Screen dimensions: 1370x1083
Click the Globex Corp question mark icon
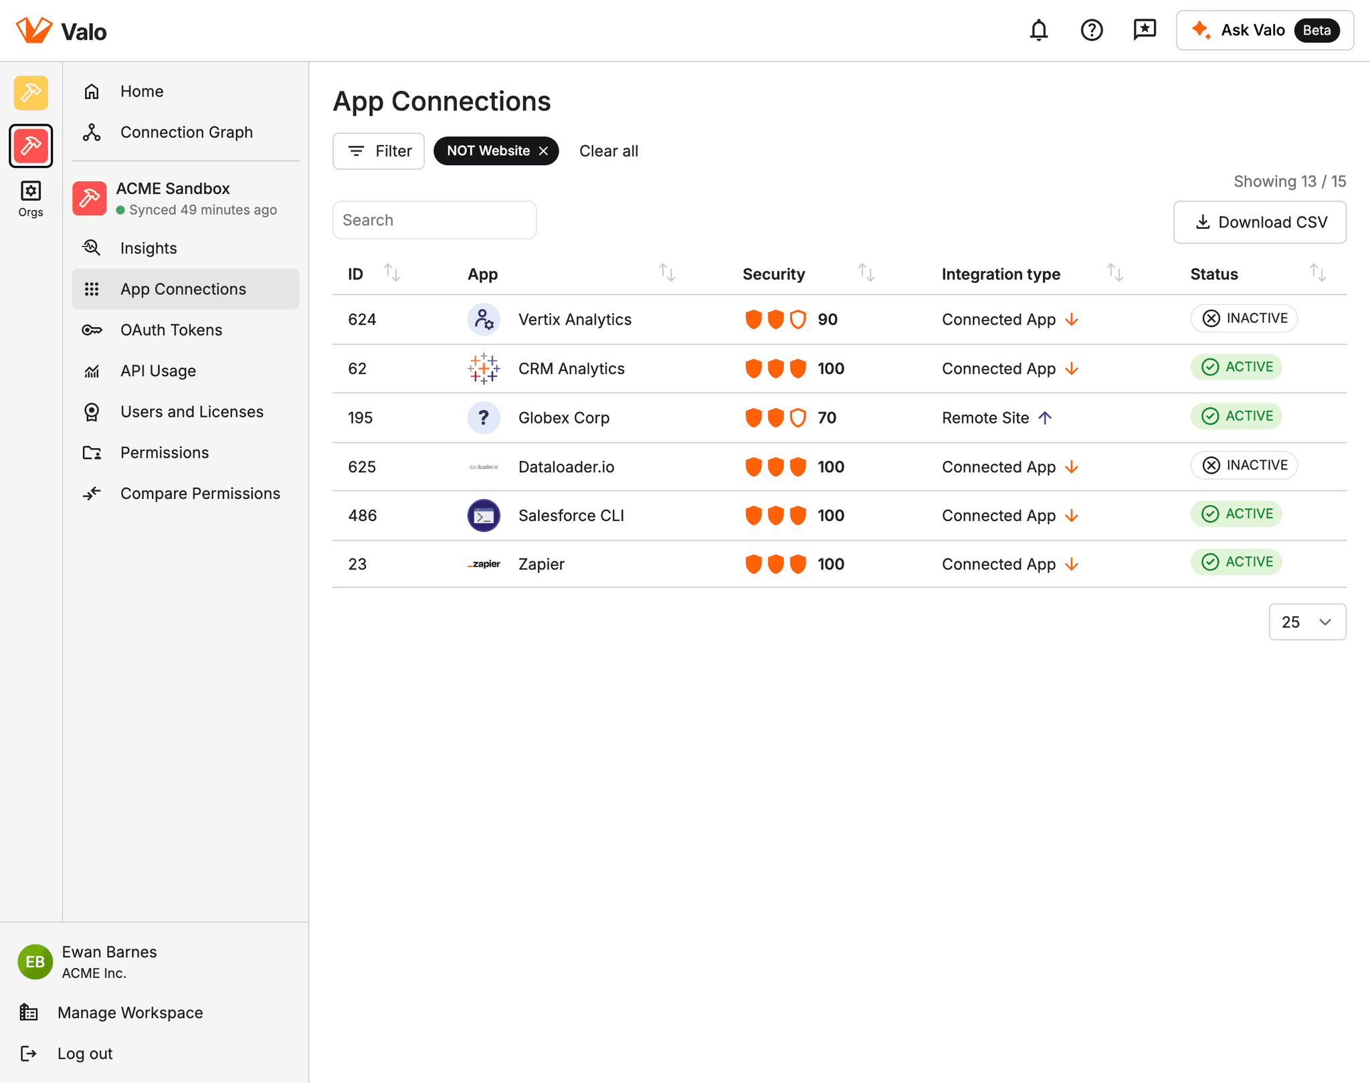pos(484,417)
